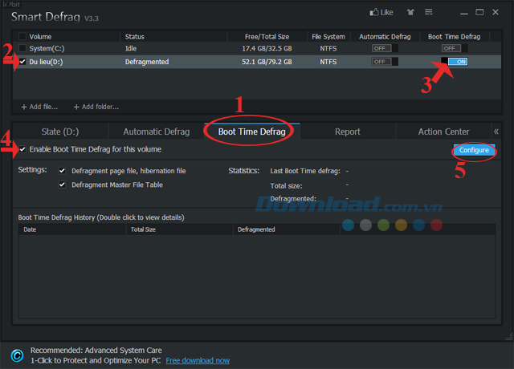Minimize the Smart Defrag window
The height and width of the screenshot is (369, 514).
tap(464, 13)
